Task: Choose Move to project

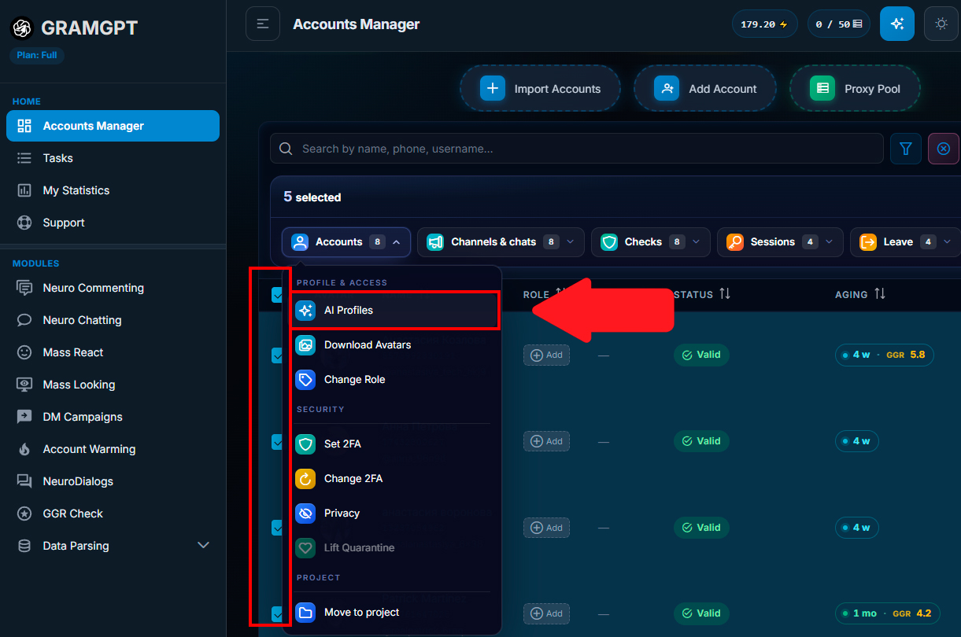Action: tap(392, 612)
